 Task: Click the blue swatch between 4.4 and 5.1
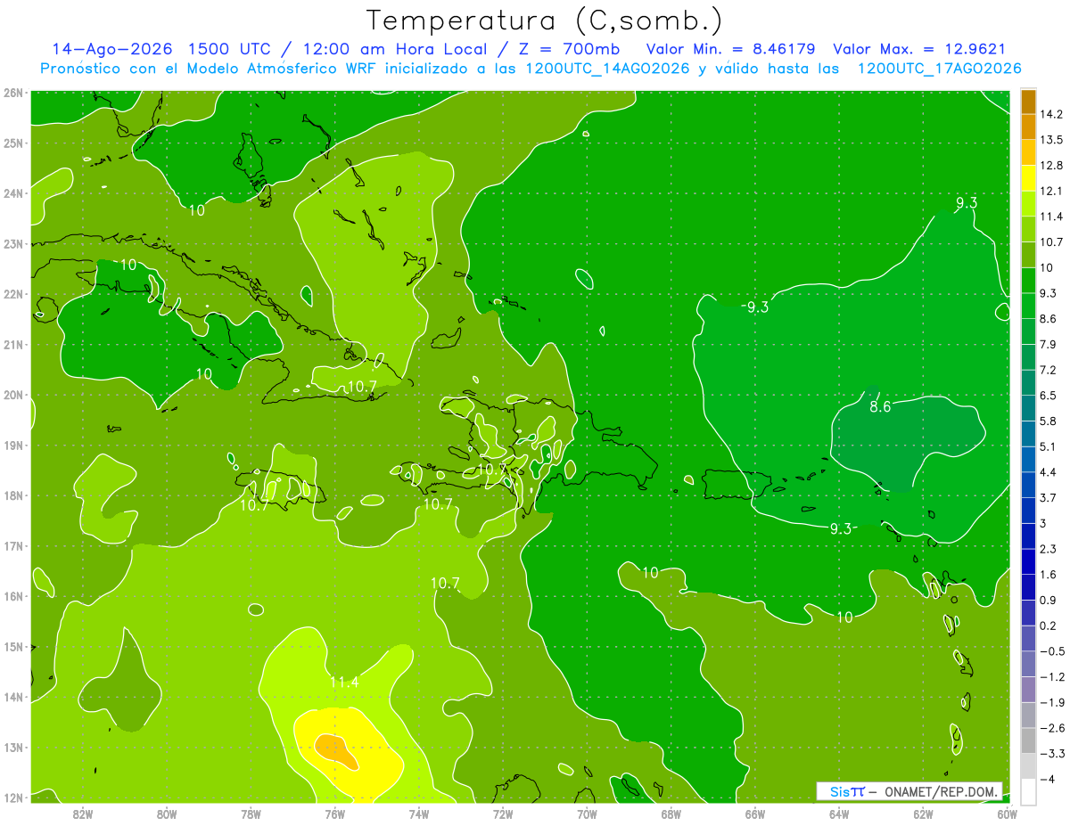point(1029,459)
